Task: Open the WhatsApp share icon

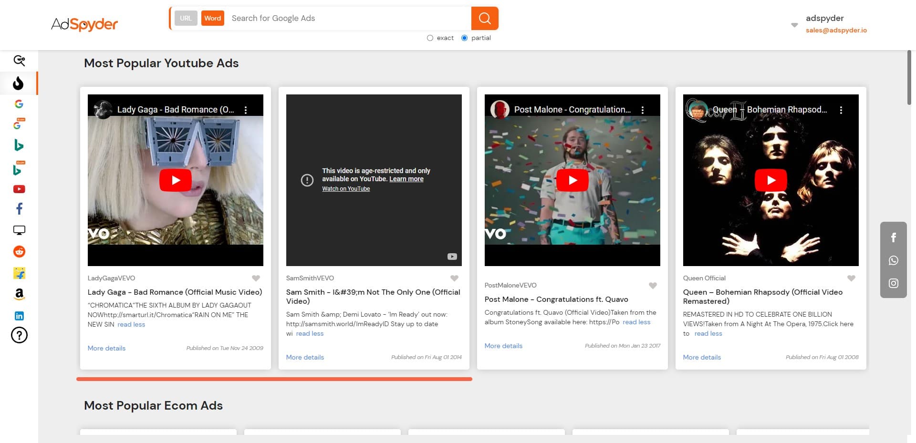Action: coord(893,260)
